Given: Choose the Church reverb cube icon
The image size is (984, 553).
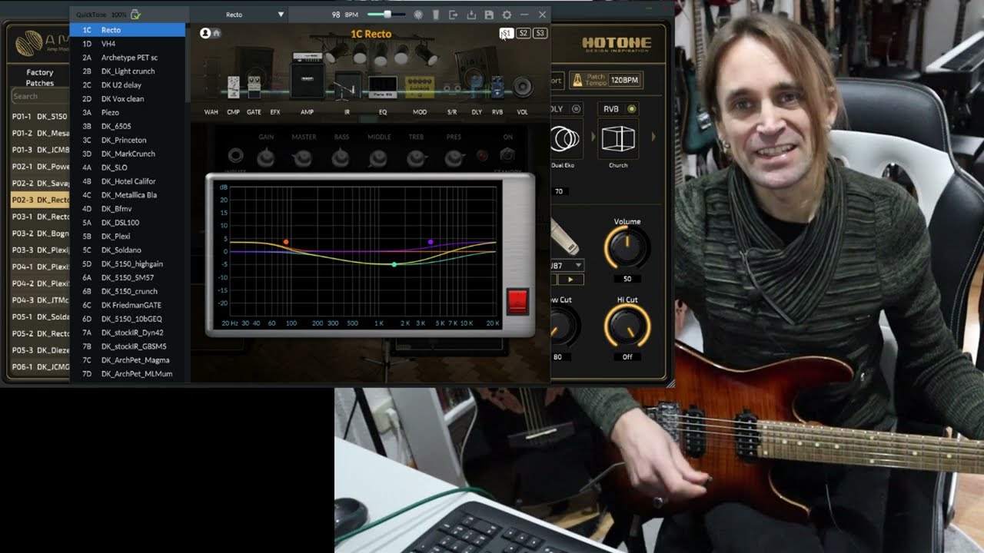Looking at the screenshot, I should click(618, 139).
